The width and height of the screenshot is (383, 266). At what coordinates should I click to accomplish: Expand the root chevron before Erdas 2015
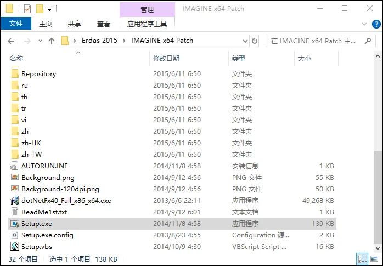(75, 41)
